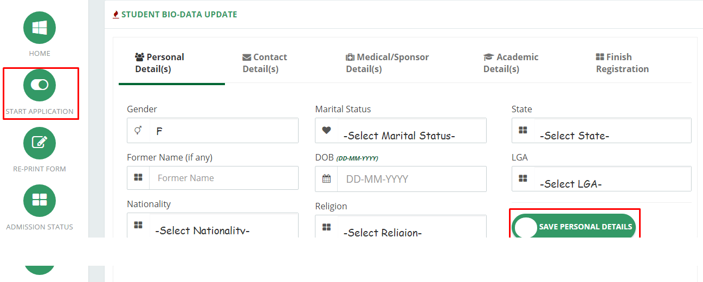Image resolution: width=703 pixels, height=282 pixels.
Task: Click the Save Personal Details button
Action: pos(574,227)
